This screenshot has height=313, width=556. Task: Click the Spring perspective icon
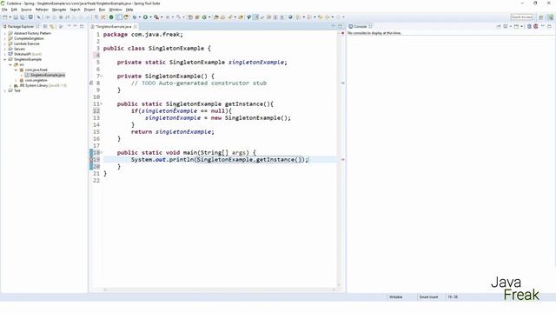551,17
